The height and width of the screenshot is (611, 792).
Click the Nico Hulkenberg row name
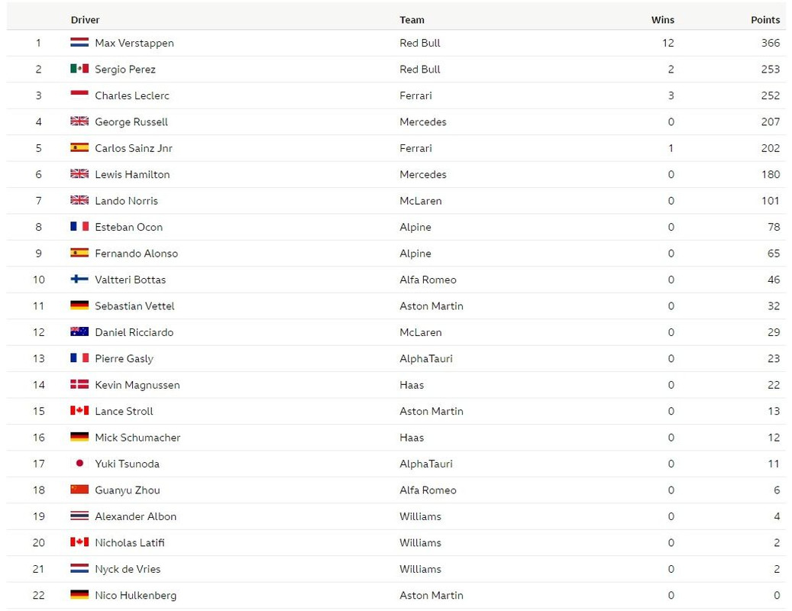(135, 596)
